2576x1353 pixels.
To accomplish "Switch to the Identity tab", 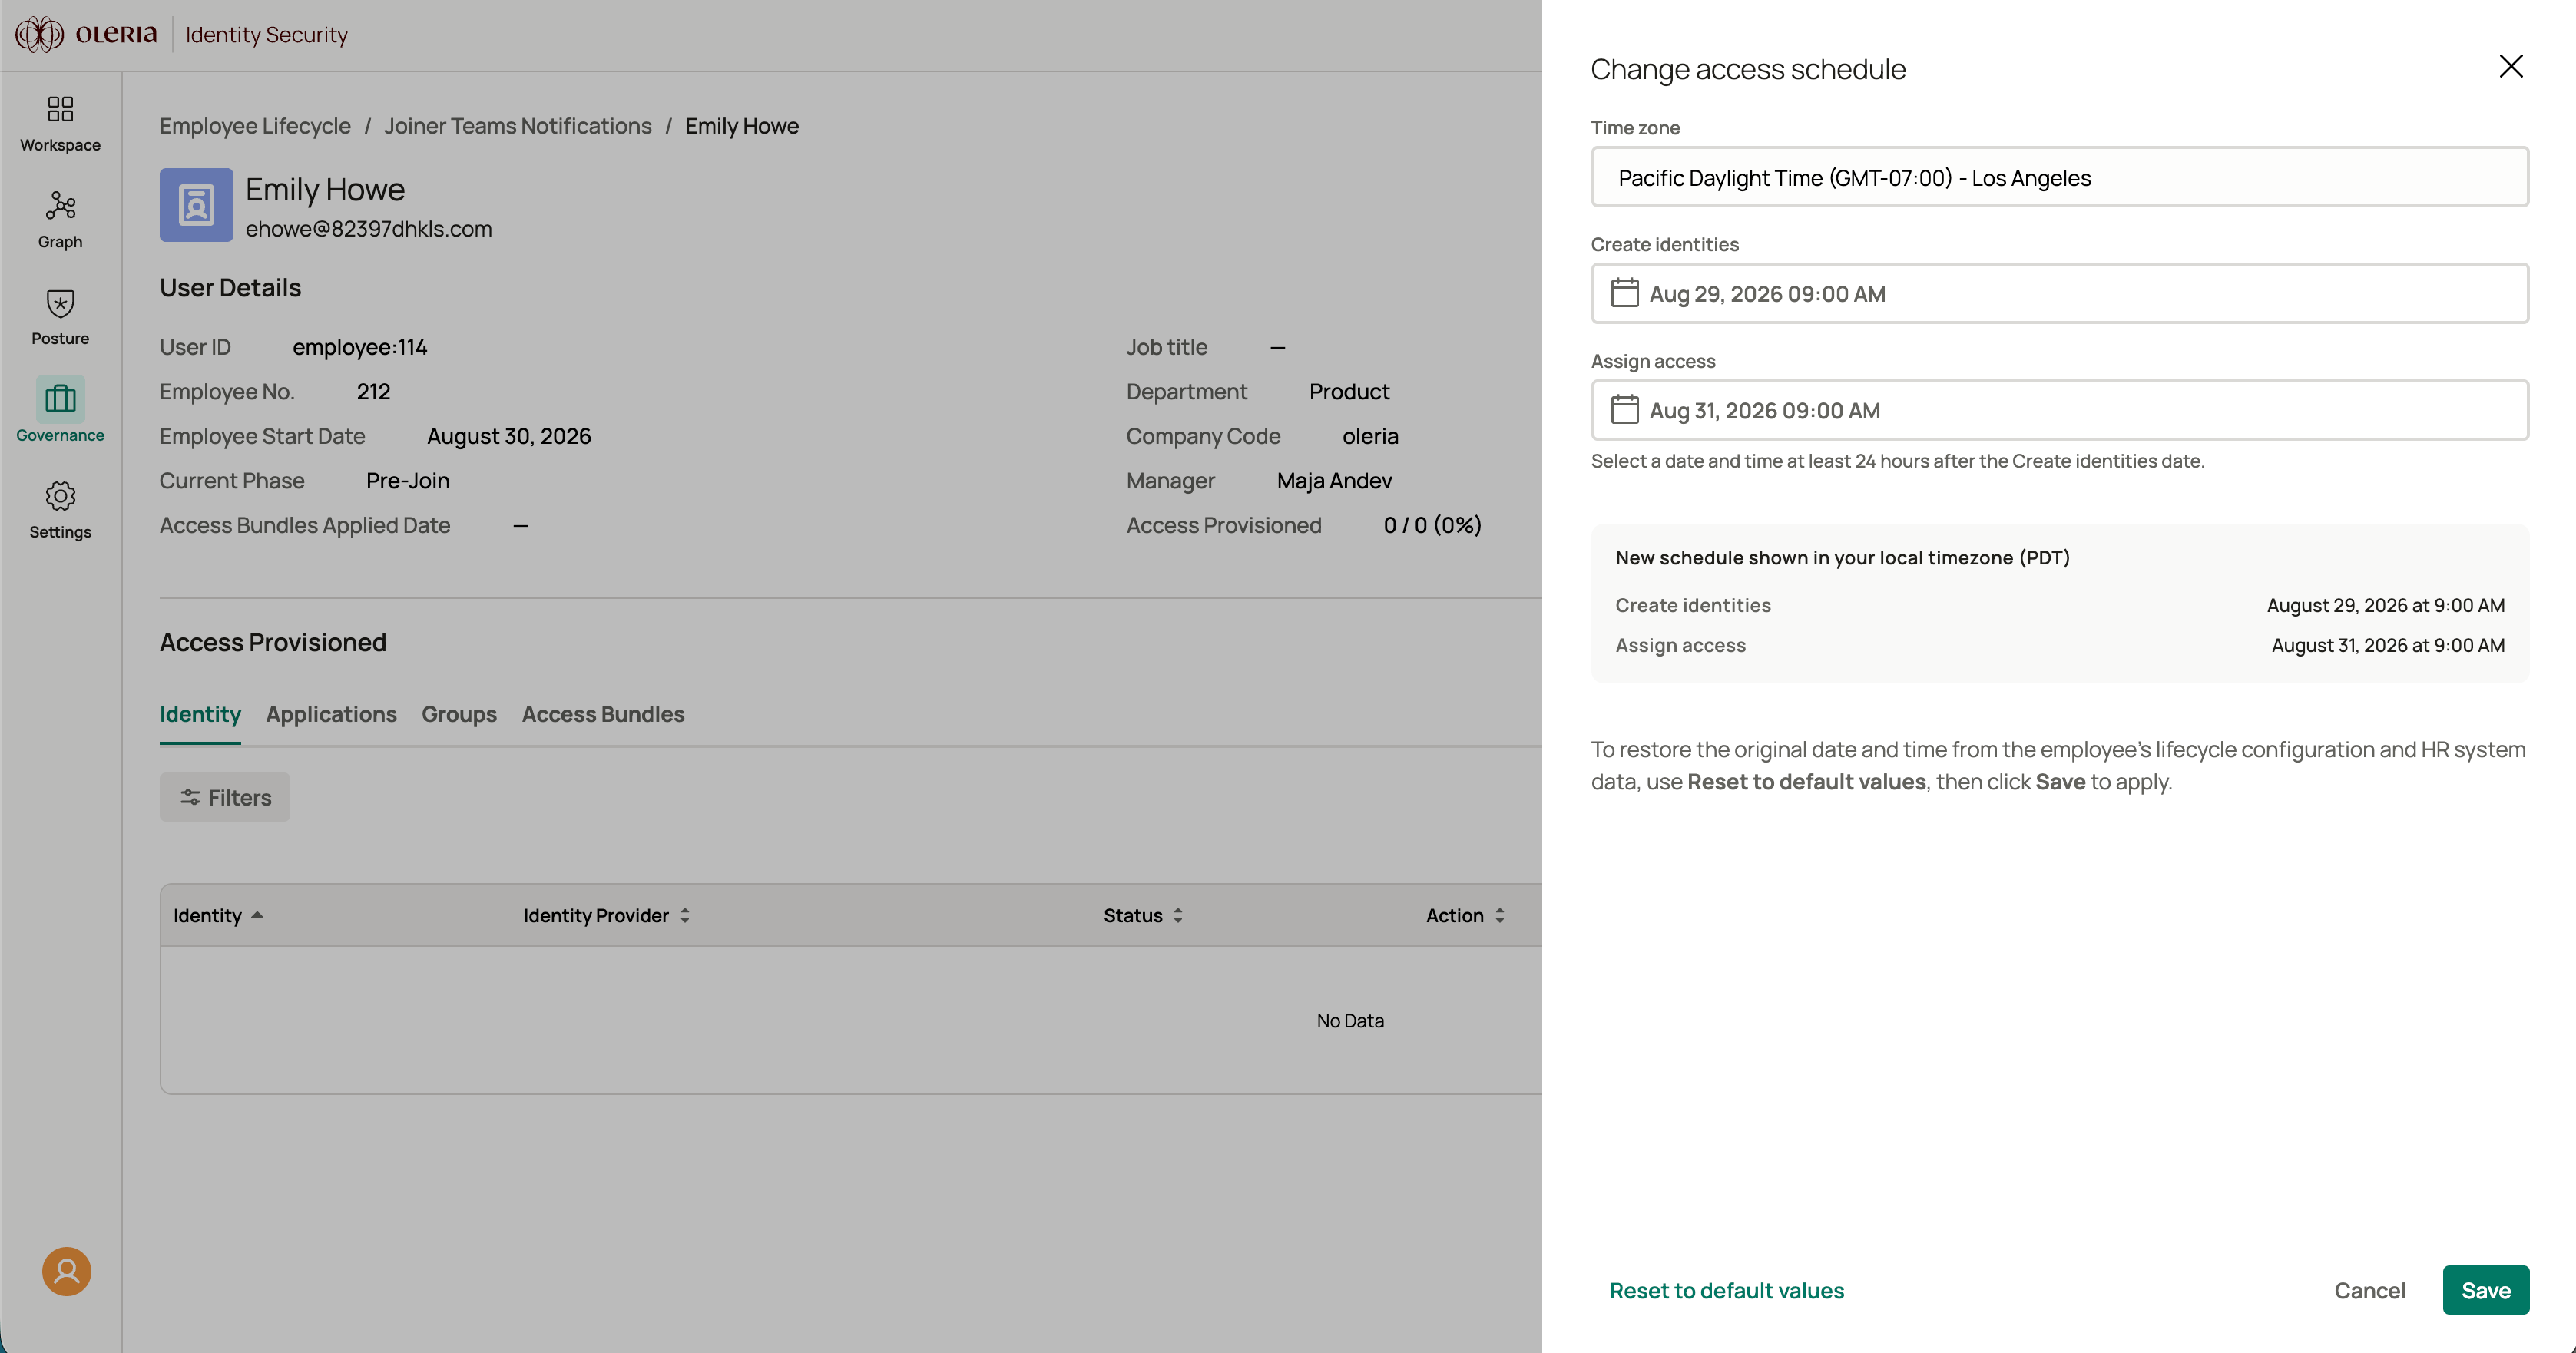I will (200, 714).
